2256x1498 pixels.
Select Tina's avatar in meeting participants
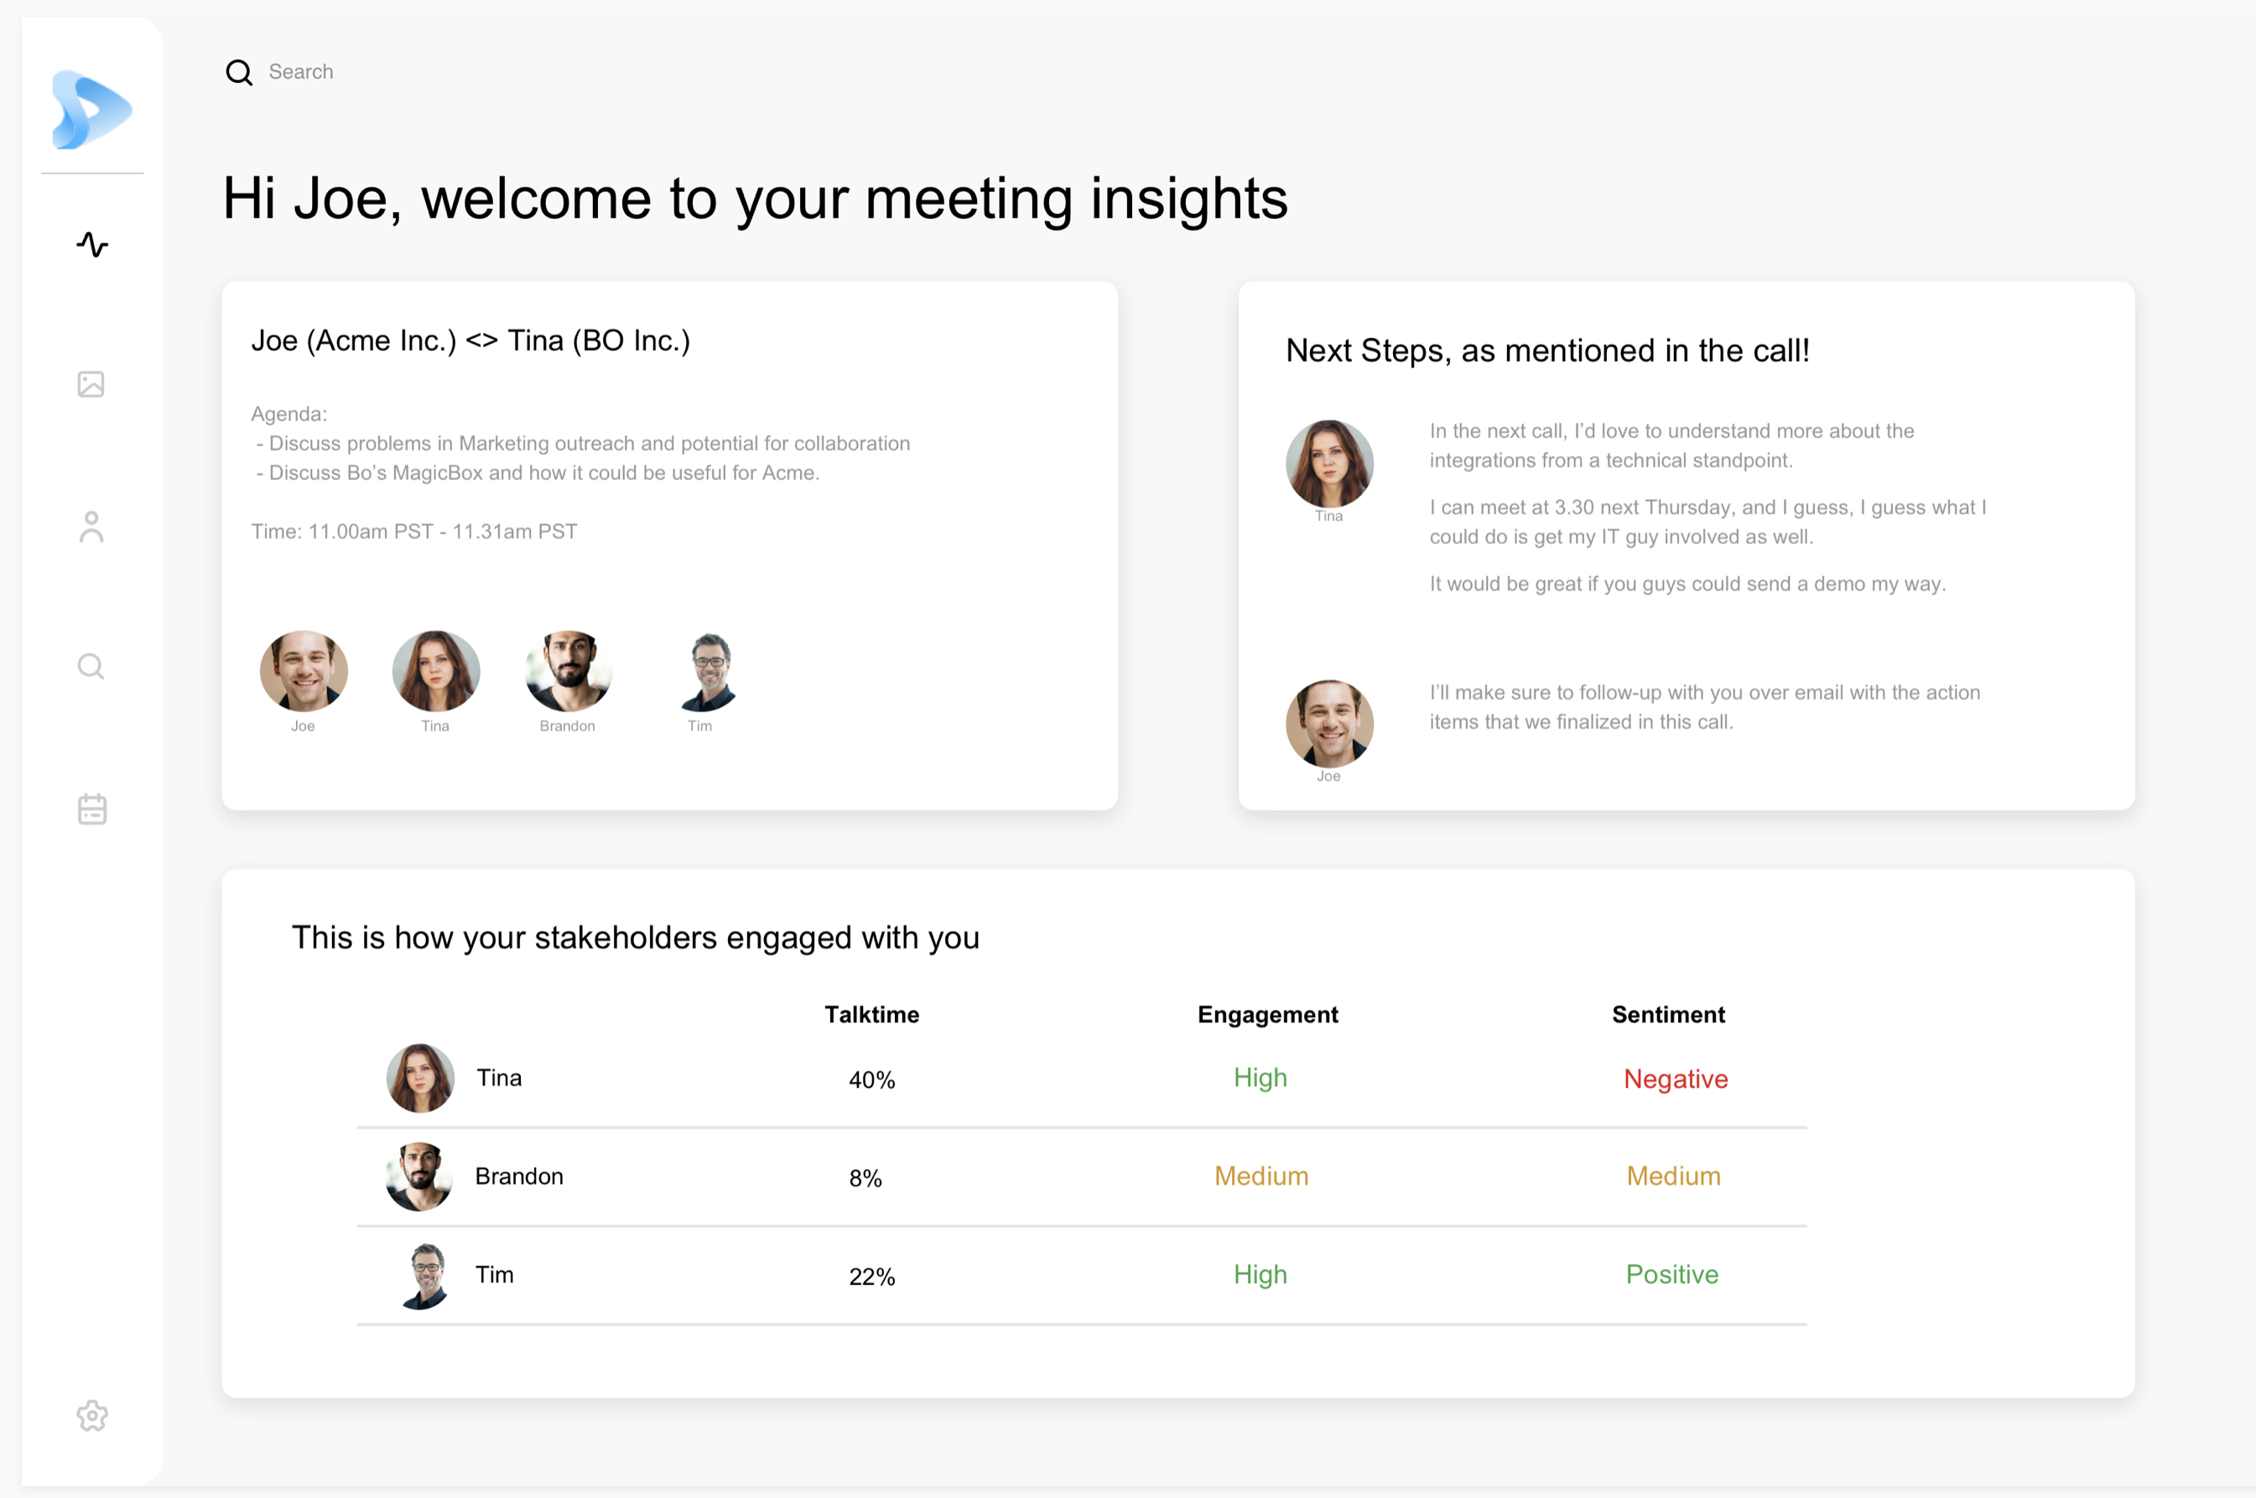(x=435, y=671)
